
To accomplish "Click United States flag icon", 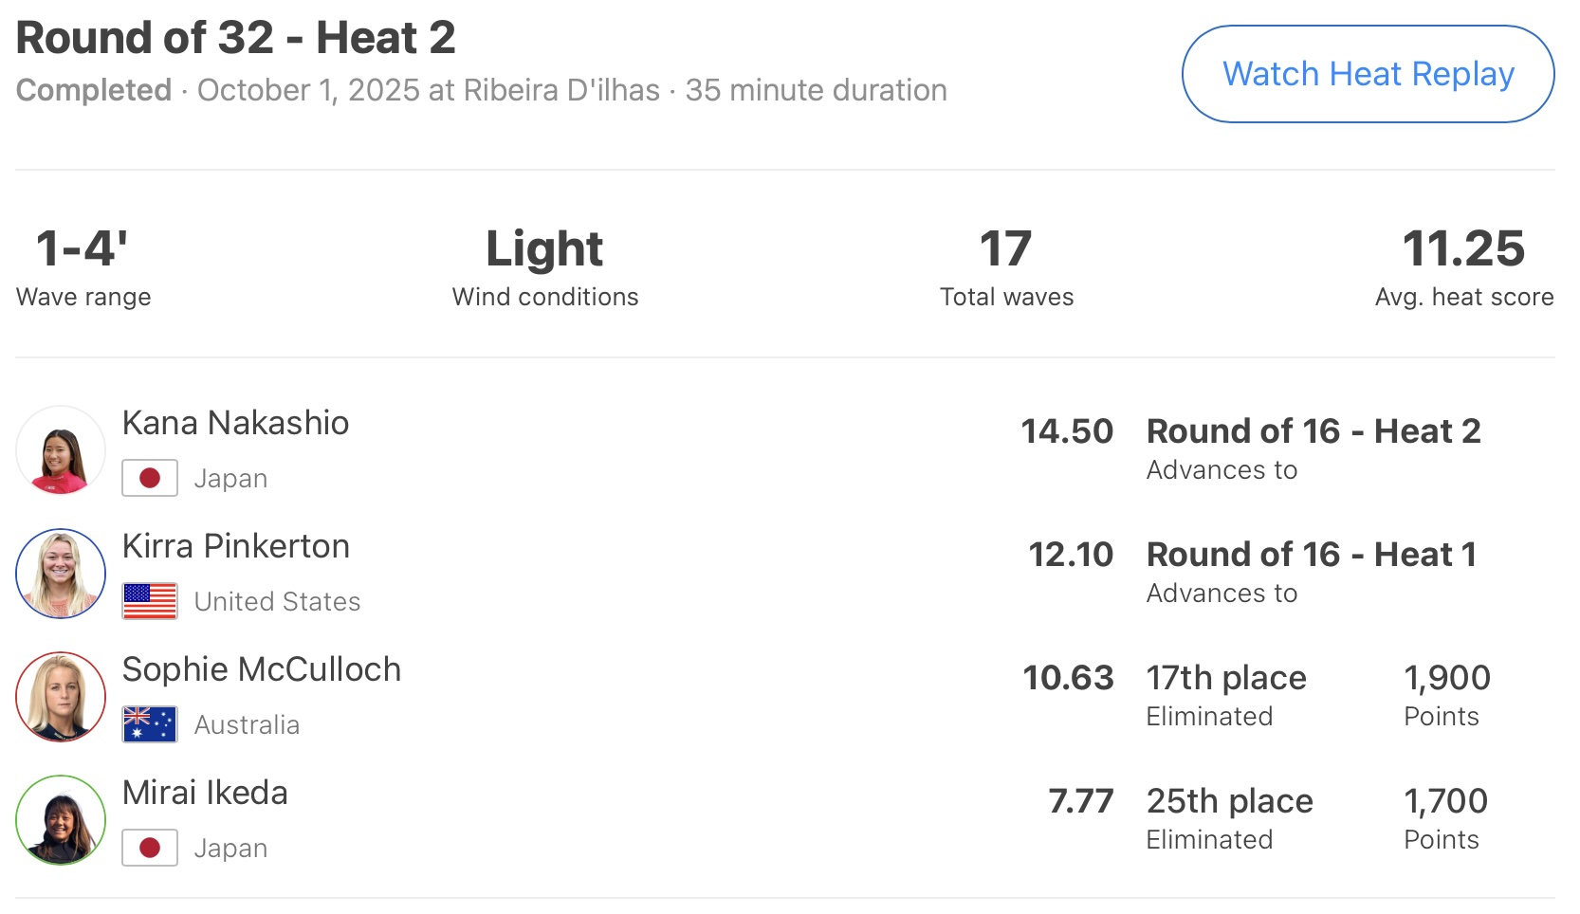I will (150, 601).
